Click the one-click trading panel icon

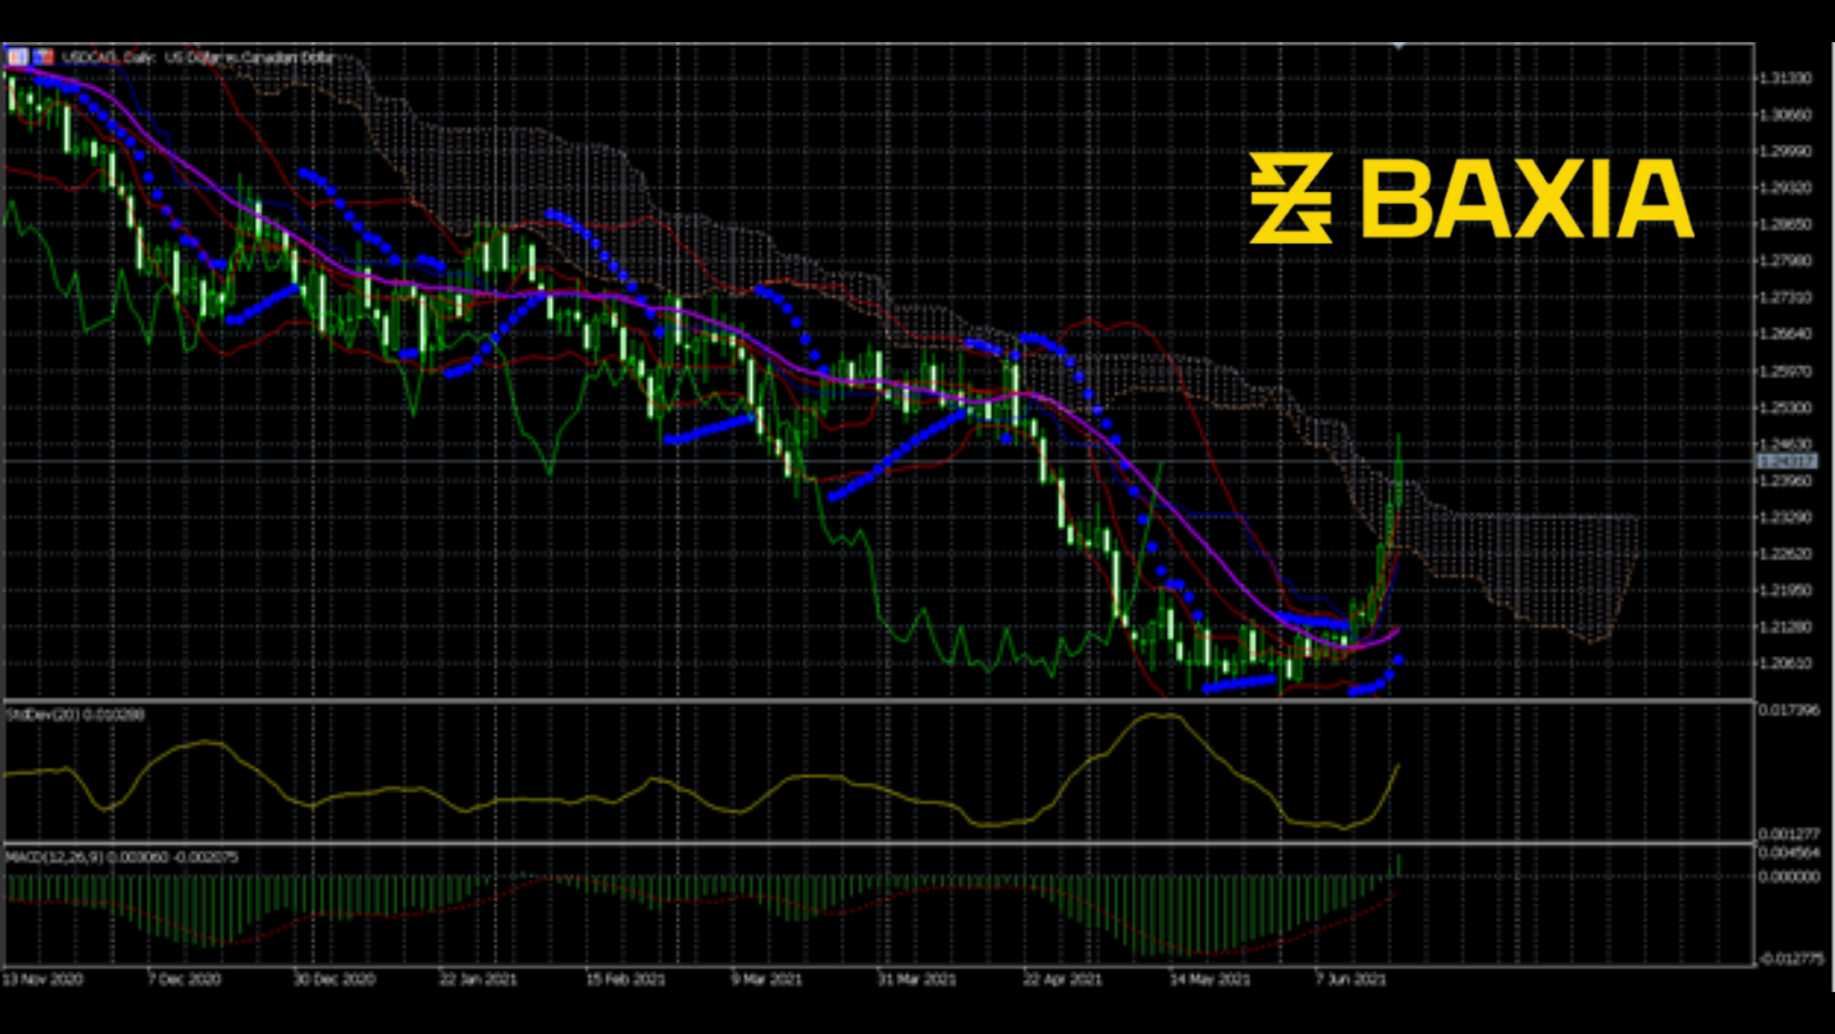[x=19, y=56]
